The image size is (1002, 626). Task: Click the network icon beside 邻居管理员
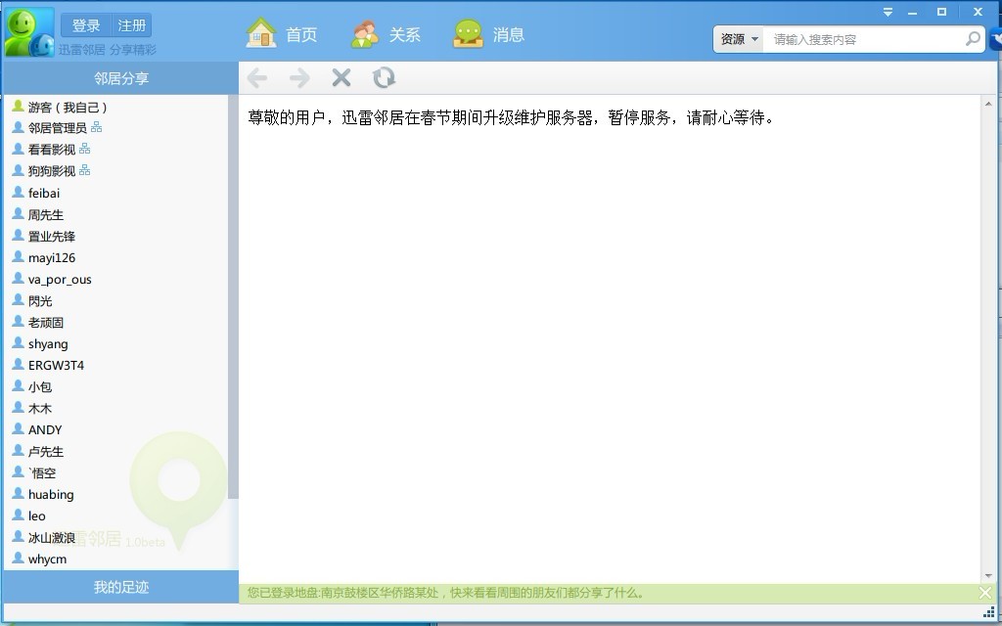97,128
